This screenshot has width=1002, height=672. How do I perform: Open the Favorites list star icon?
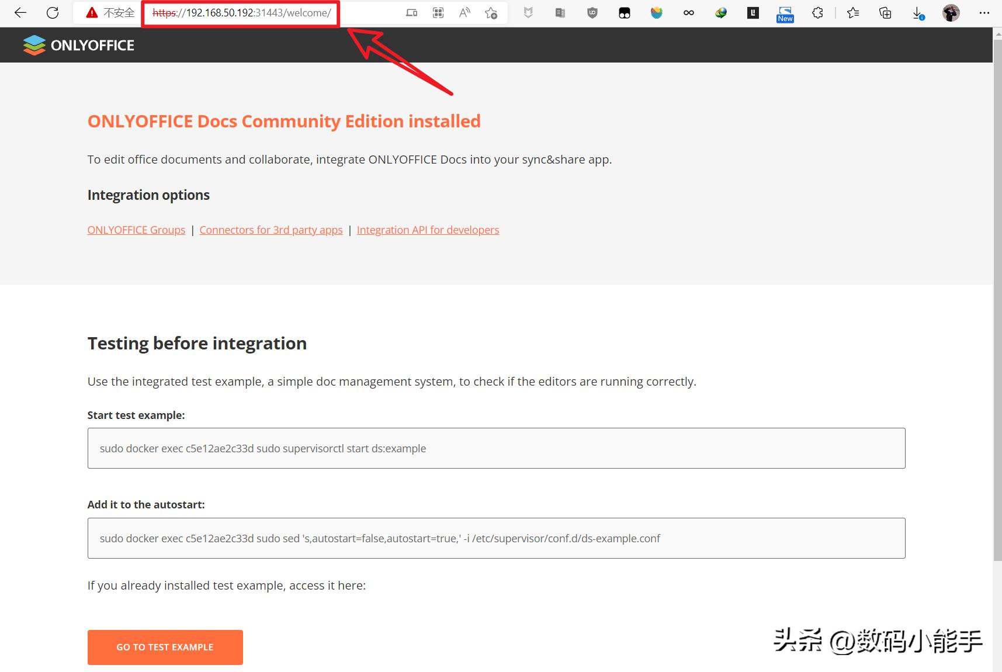click(x=853, y=13)
